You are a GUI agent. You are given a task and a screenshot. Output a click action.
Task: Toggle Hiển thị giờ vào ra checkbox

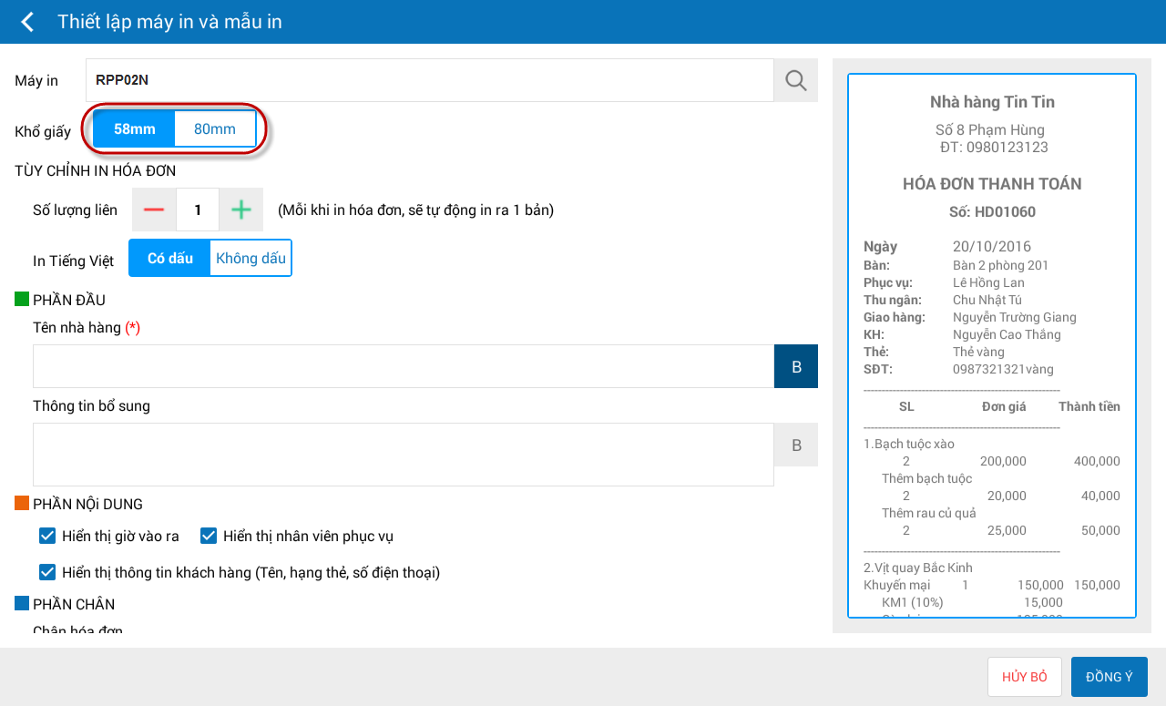pos(48,536)
